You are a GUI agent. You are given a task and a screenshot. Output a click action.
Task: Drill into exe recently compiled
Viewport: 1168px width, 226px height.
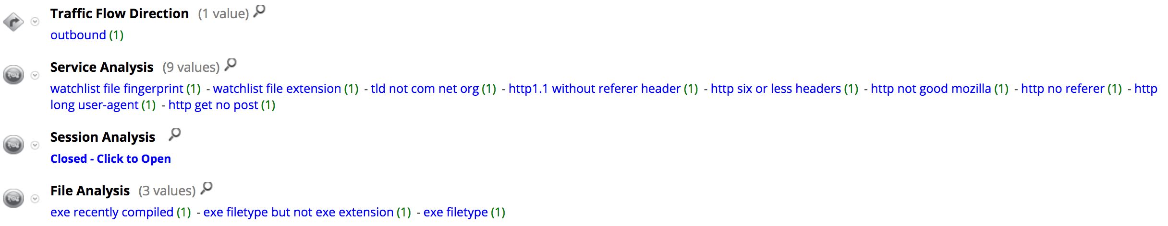pos(112,213)
